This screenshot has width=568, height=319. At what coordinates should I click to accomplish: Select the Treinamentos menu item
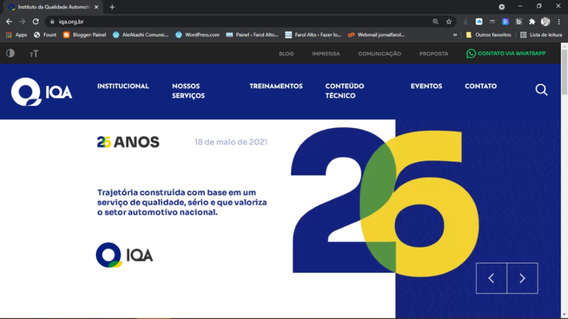point(276,86)
